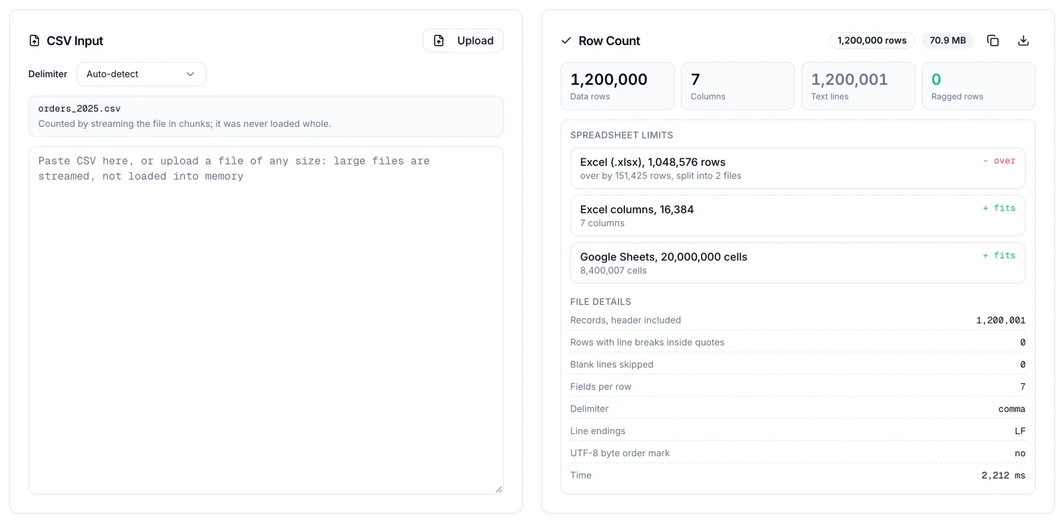1064x522 pixels.
Task: Click the textarea resize handle
Action: pos(498,489)
